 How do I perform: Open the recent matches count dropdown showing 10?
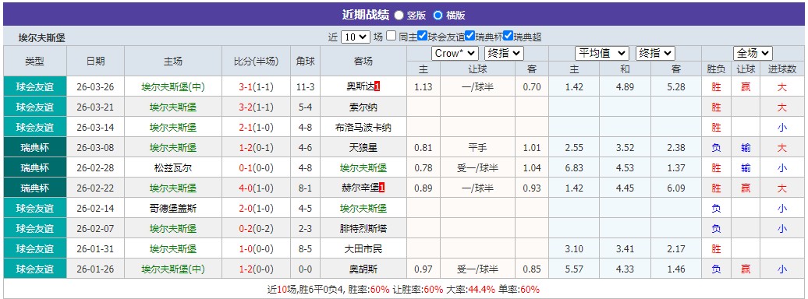point(355,37)
